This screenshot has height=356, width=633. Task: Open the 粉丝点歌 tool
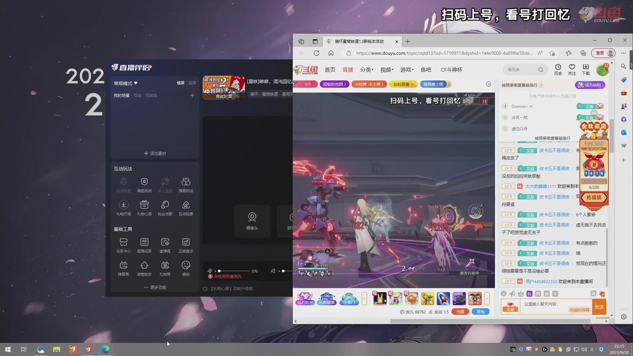(x=165, y=208)
